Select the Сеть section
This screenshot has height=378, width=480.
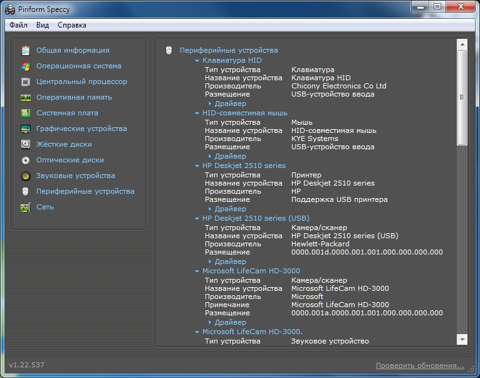click(45, 207)
